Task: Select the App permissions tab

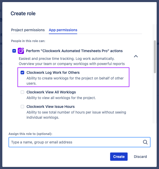Action: (63, 30)
